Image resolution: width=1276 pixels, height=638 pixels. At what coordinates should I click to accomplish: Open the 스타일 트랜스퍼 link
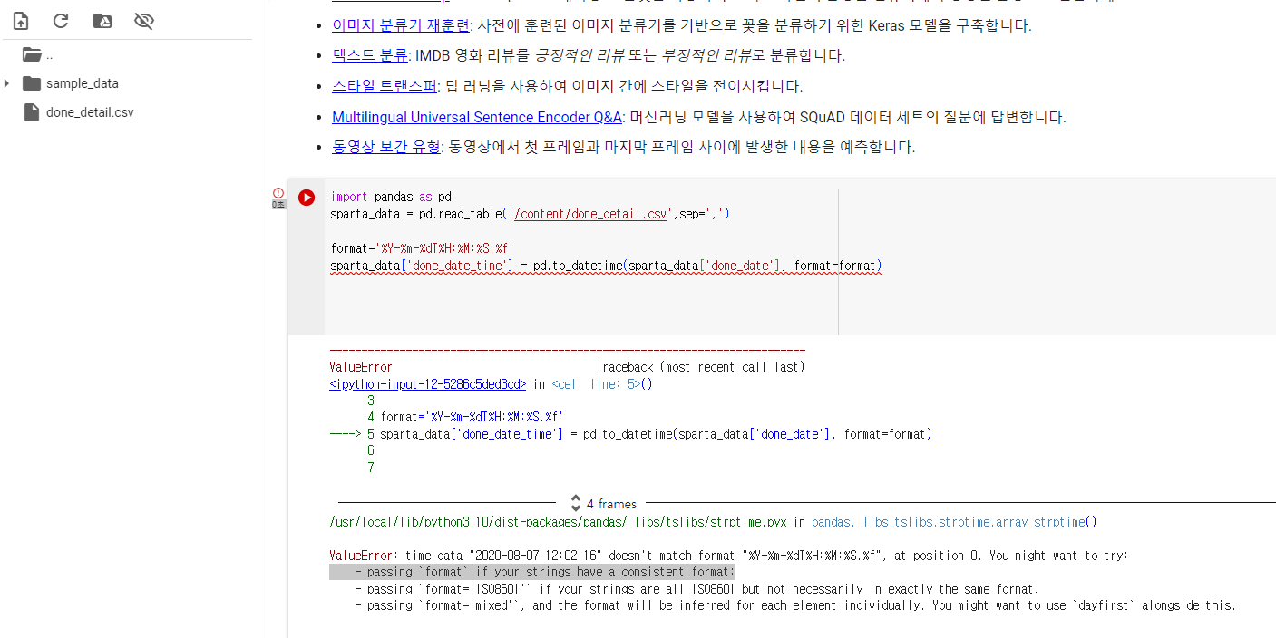[x=385, y=86]
